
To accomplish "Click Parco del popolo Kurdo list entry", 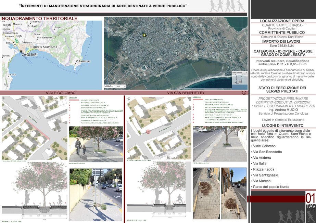I will point(271,187).
